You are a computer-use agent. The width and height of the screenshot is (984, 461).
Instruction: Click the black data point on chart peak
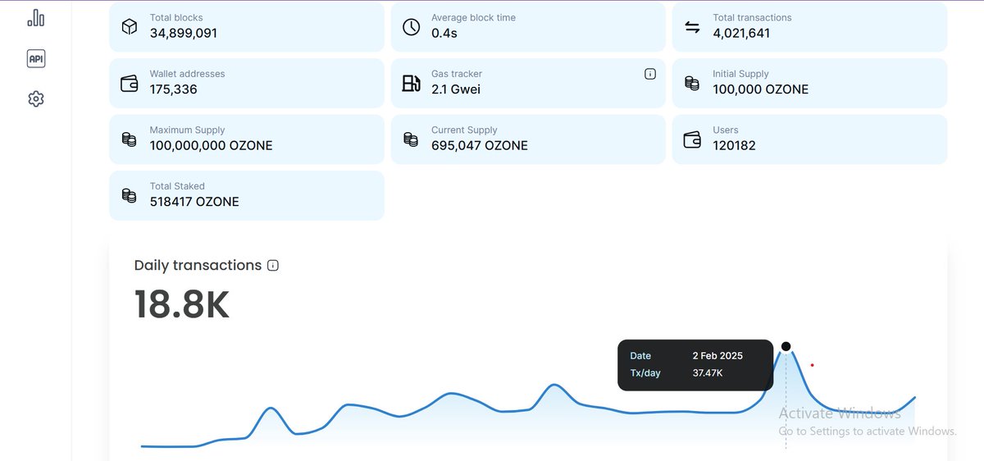[x=786, y=346]
